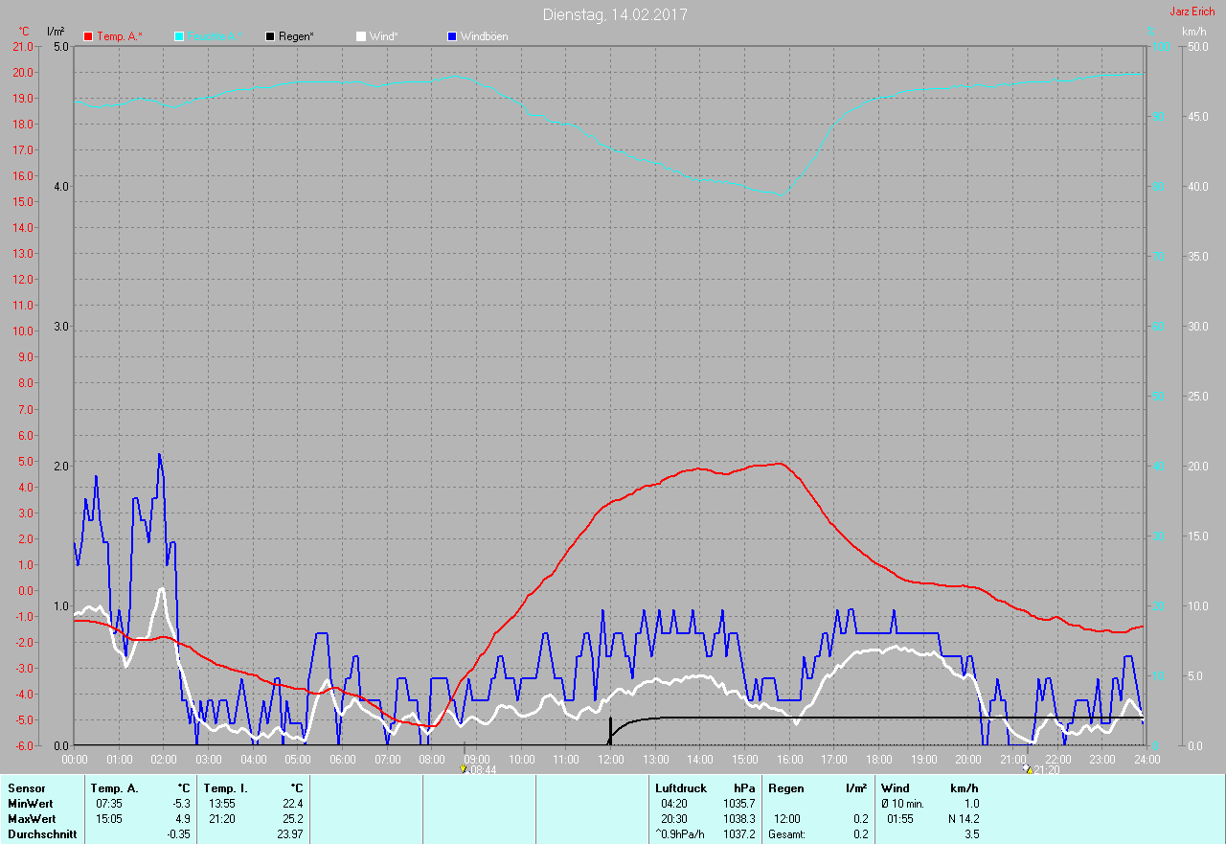1226x844 pixels.
Task: Select the 'MaxWert' row label
Action: 32,819
